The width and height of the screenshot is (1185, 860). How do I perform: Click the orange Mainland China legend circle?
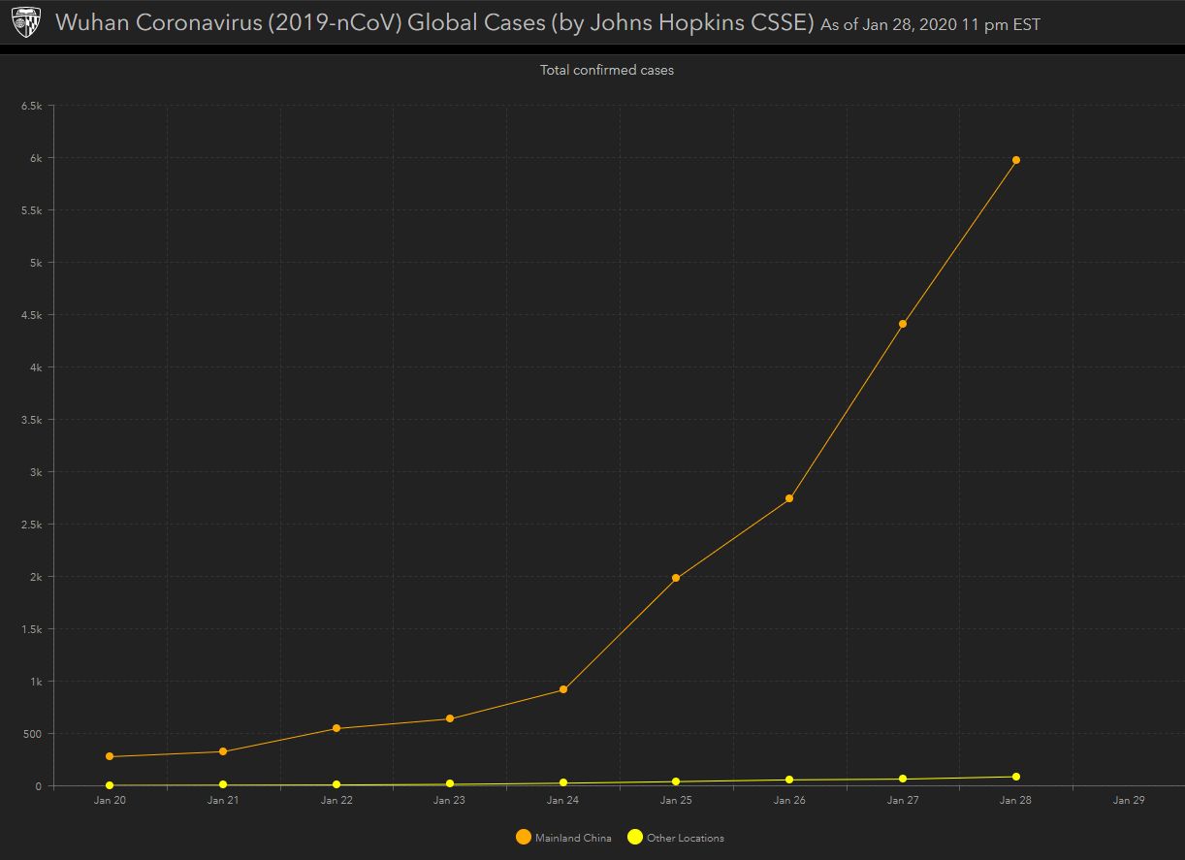click(x=524, y=837)
